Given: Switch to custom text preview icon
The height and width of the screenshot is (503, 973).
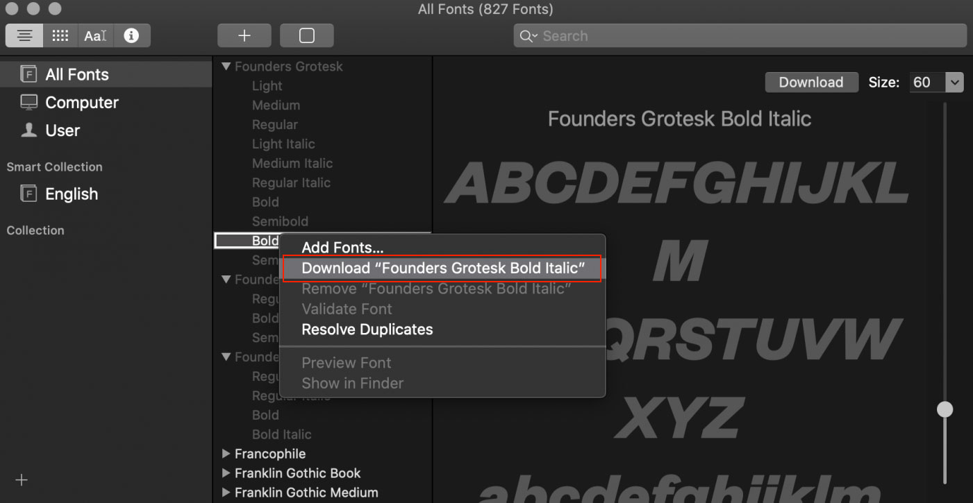Looking at the screenshot, I should [x=96, y=35].
